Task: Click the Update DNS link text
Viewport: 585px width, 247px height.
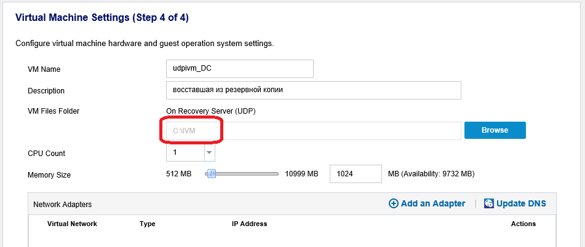Action: point(521,203)
